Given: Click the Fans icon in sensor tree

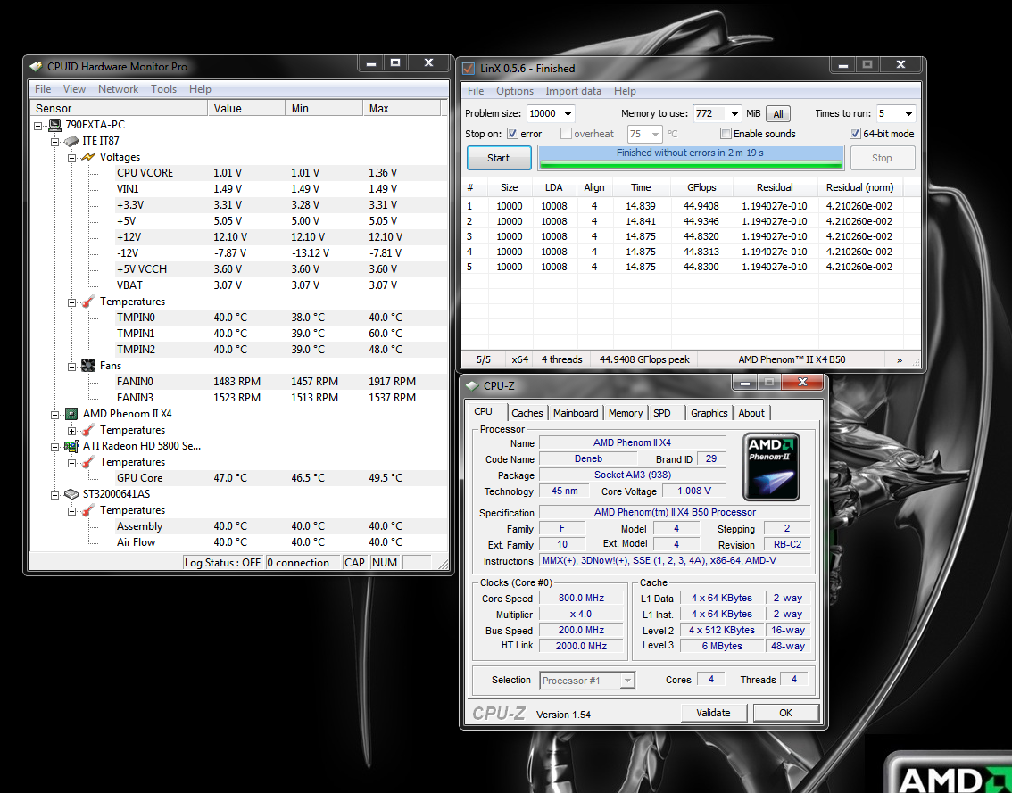Looking at the screenshot, I should 88,366.
